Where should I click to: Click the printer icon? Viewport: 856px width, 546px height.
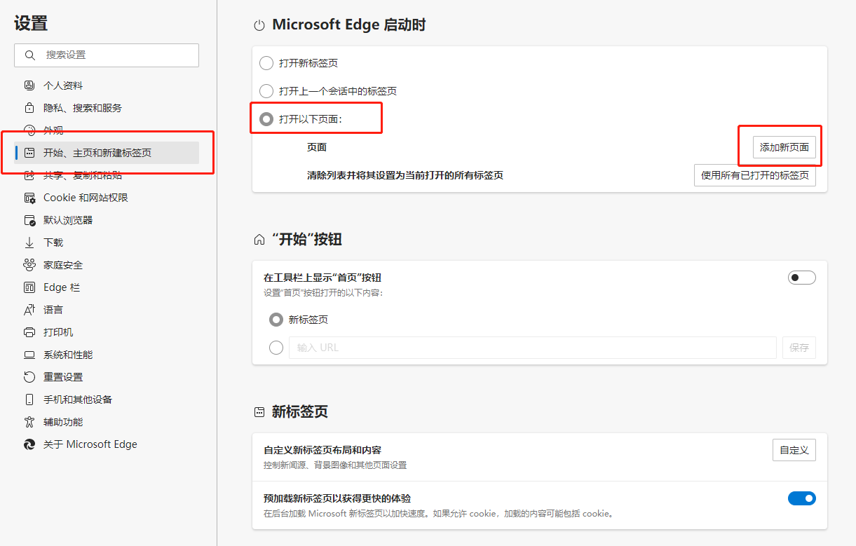[x=29, y=332]
